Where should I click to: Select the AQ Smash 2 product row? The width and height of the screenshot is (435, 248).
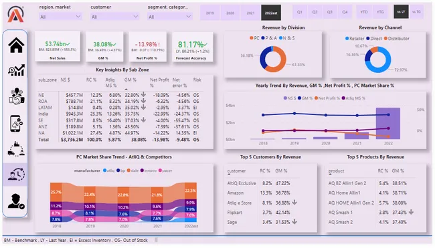click(371, 222)
